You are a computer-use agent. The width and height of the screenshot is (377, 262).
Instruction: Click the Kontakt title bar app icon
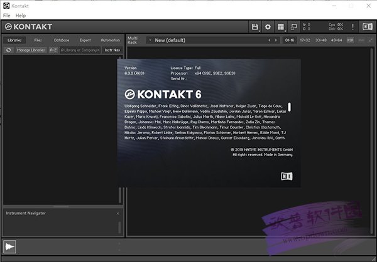(x=6, y=6)
